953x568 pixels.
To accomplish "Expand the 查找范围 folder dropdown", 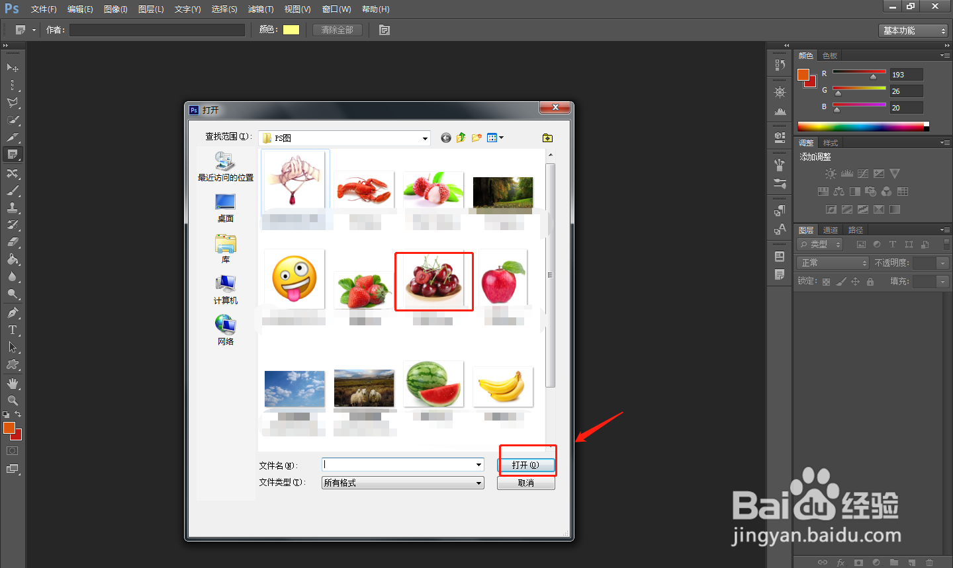I will point(425,138).
